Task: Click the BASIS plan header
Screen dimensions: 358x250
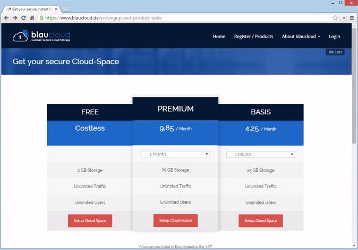Action: pos(261,112)
